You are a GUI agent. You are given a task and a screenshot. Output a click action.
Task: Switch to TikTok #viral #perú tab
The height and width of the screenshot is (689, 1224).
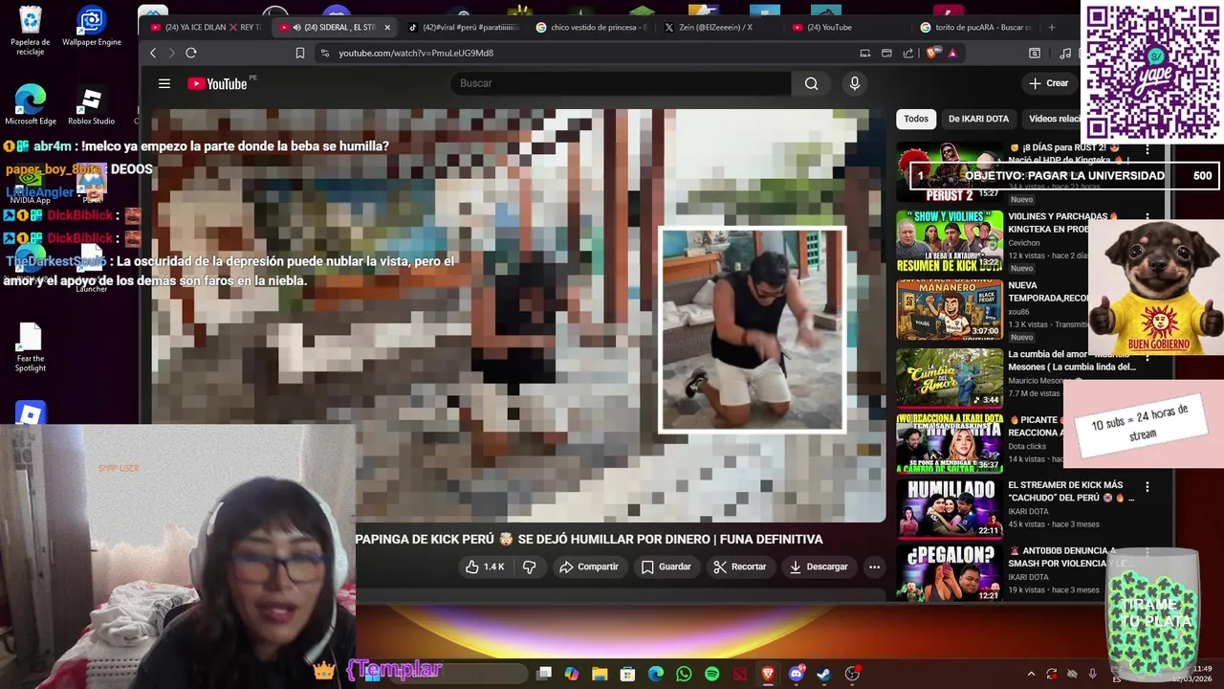(x=463, y=28)
